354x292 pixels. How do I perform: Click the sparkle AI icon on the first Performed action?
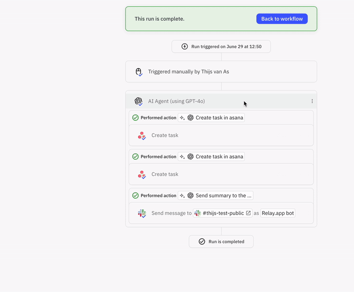(182, 118)
